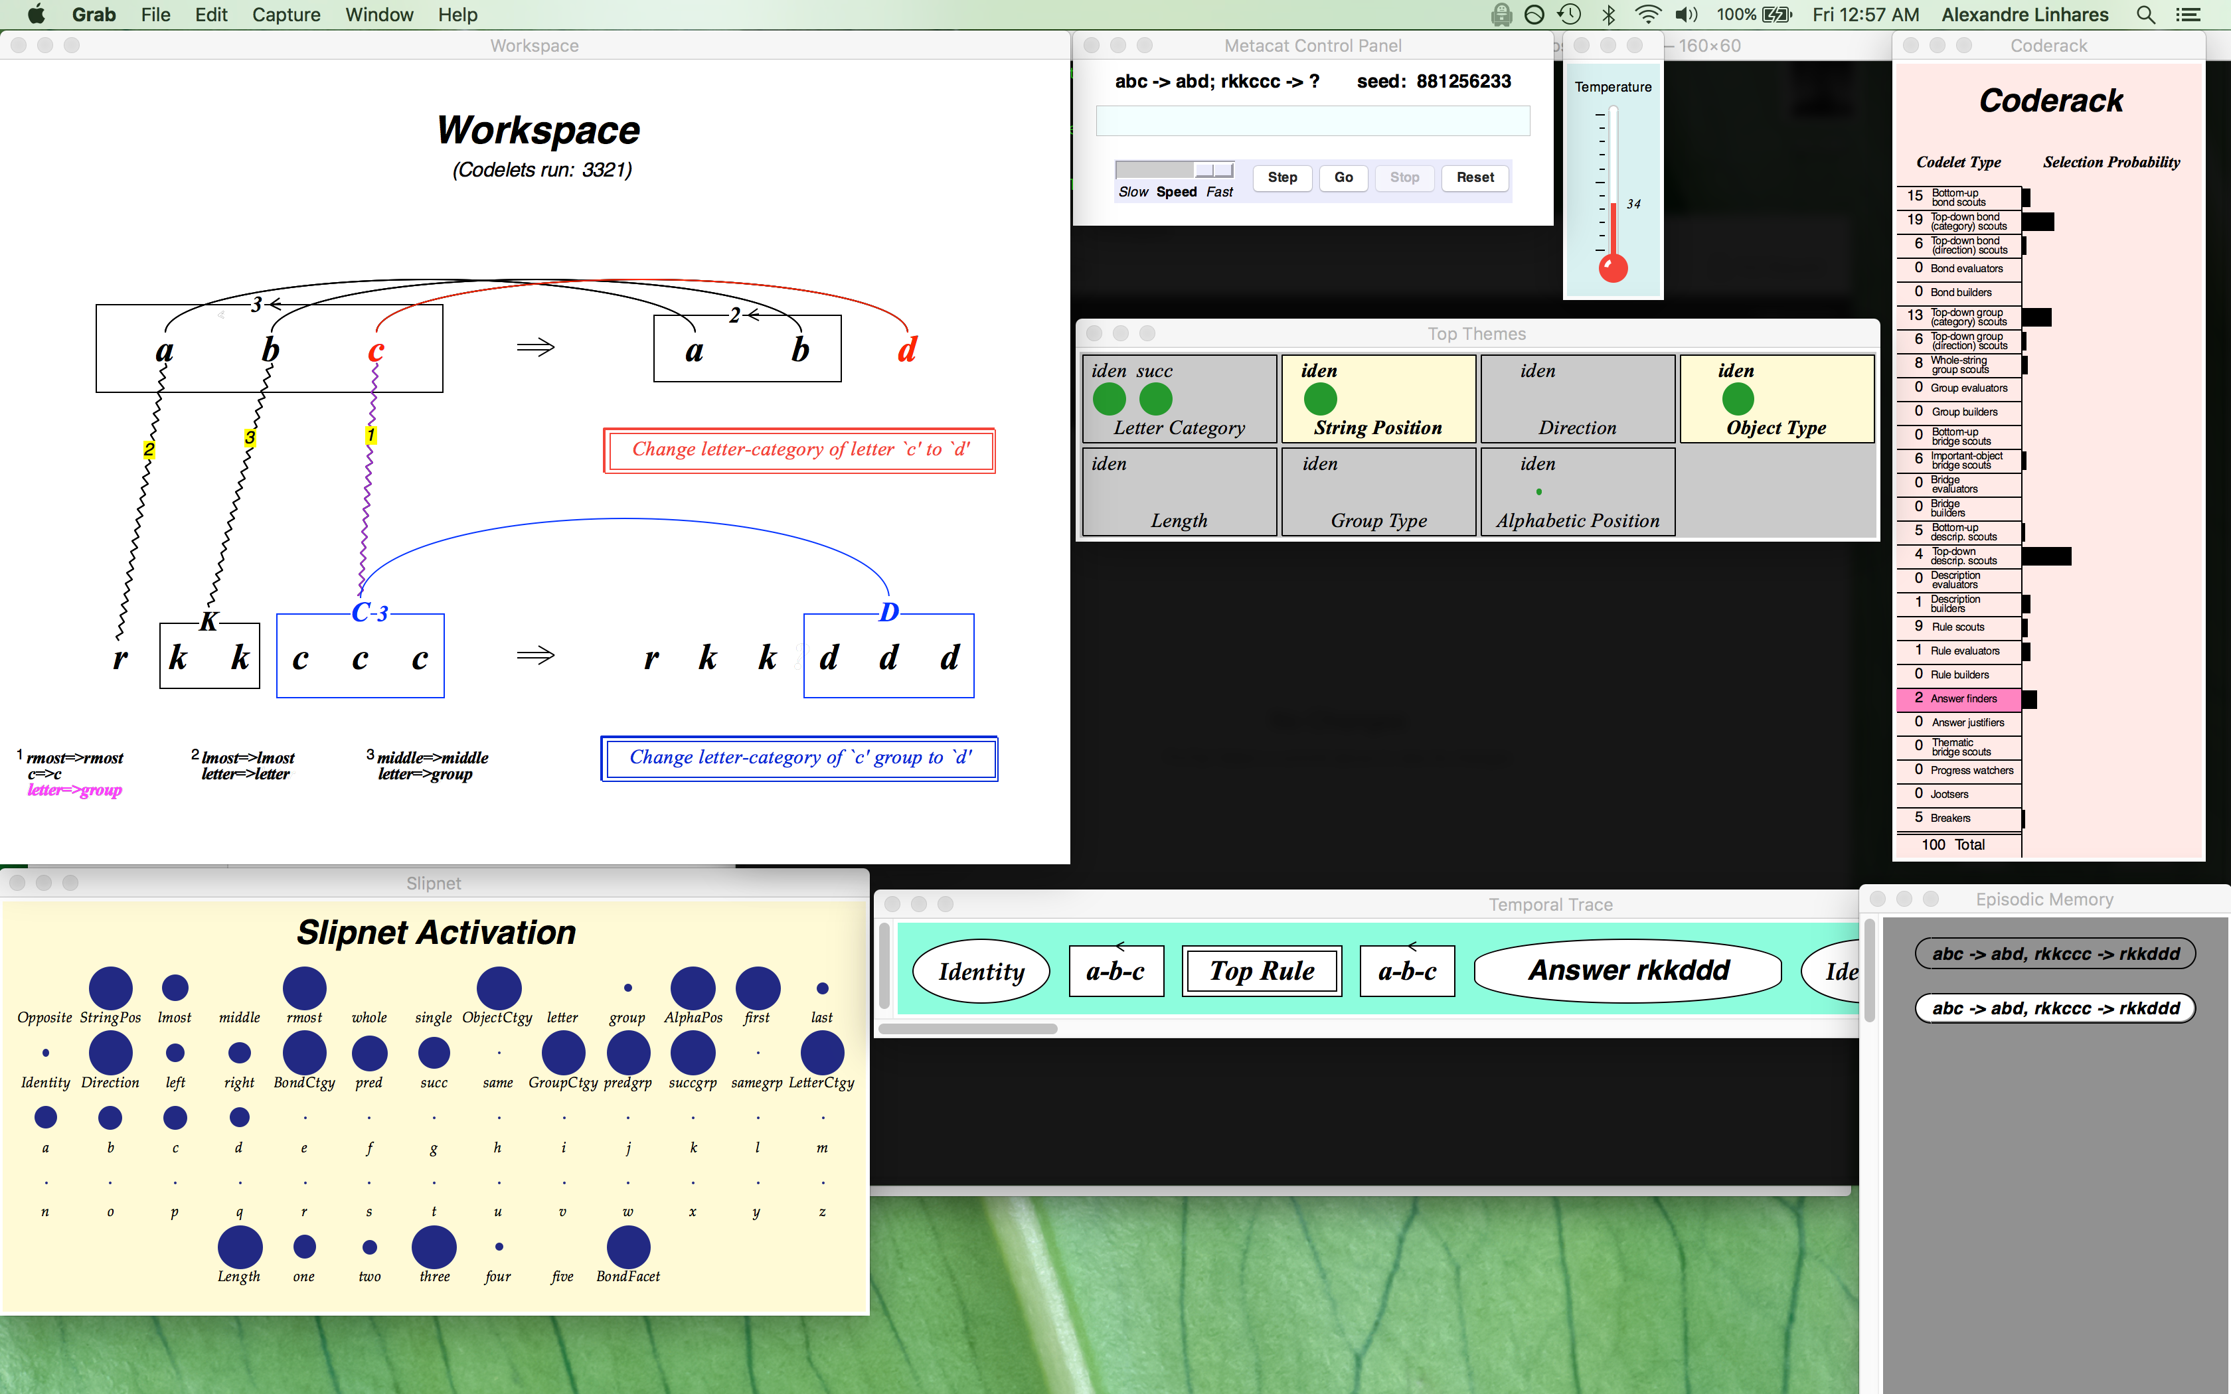
Task: Click the Alphabetic Position theme cell
Action: point(1578,491)
